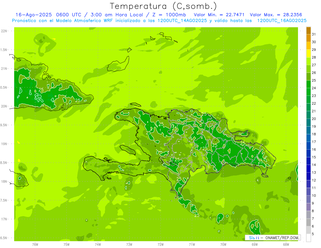
Task: Click legend value "20" on colorbar
Action: [314, 119]
